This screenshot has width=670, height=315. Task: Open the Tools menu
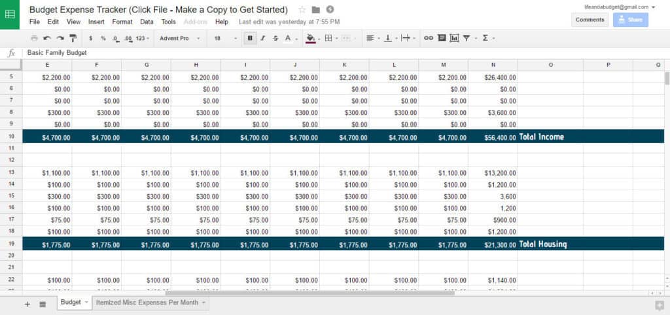click(168, 22)
